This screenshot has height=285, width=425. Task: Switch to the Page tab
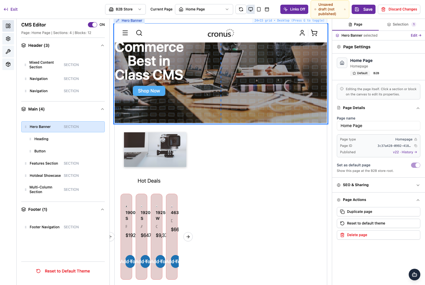pyautogui.click(x=355, y=24)
